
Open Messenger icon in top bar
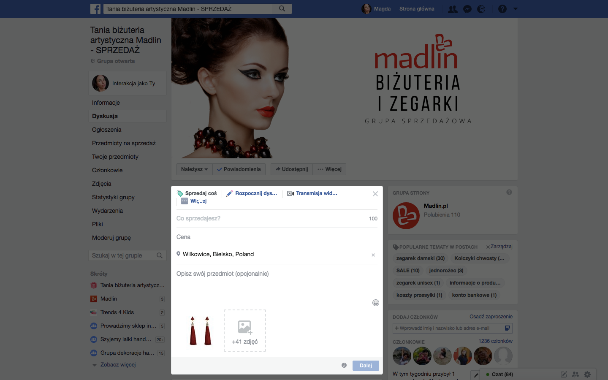click(x=467, y=9)
